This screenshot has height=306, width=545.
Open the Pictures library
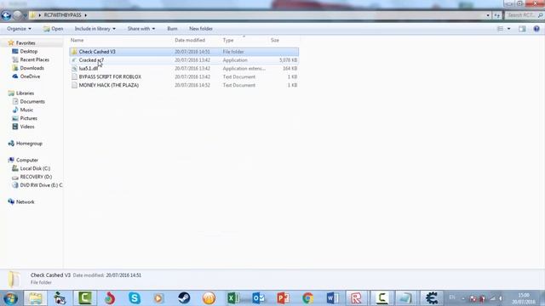(28, 118)
